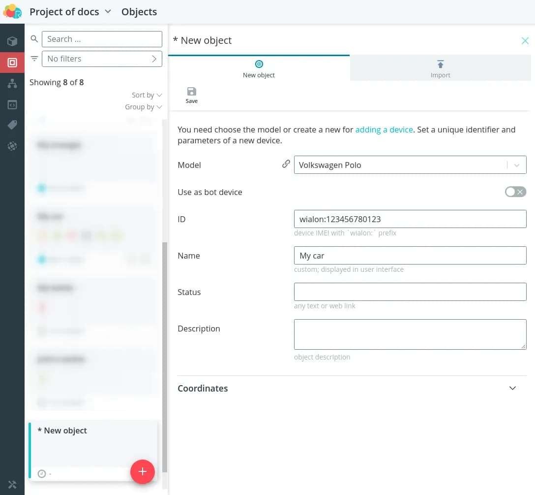Open the hierarchy tree sidebar icon
This screenshot has width=535, height=495.
(12, 84)
